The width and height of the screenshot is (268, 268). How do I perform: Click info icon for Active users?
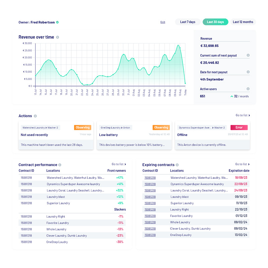point(248,89)
